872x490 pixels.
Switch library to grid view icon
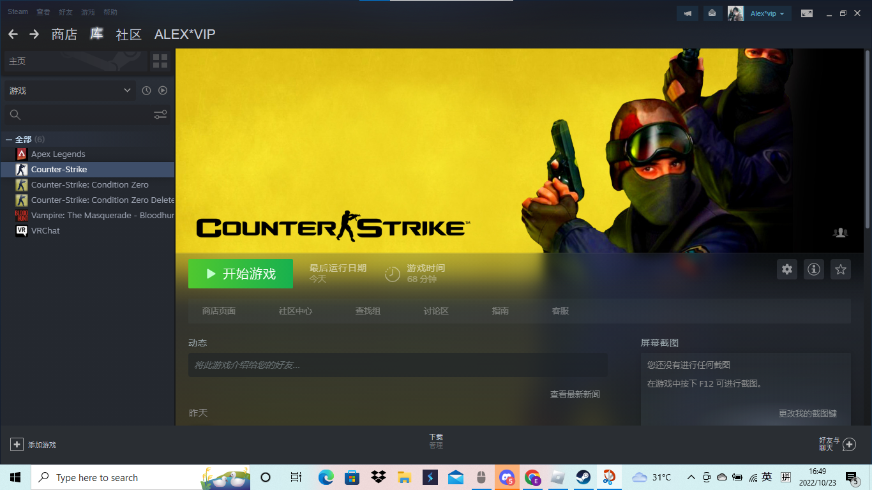point(160,61)
